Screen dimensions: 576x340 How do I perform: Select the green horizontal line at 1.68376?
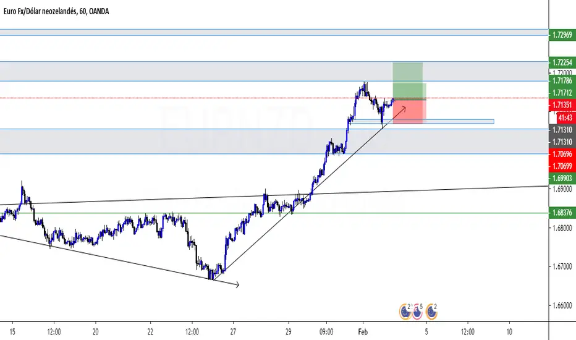274,213
